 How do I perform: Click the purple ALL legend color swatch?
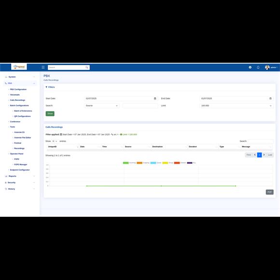coord(189,163)
